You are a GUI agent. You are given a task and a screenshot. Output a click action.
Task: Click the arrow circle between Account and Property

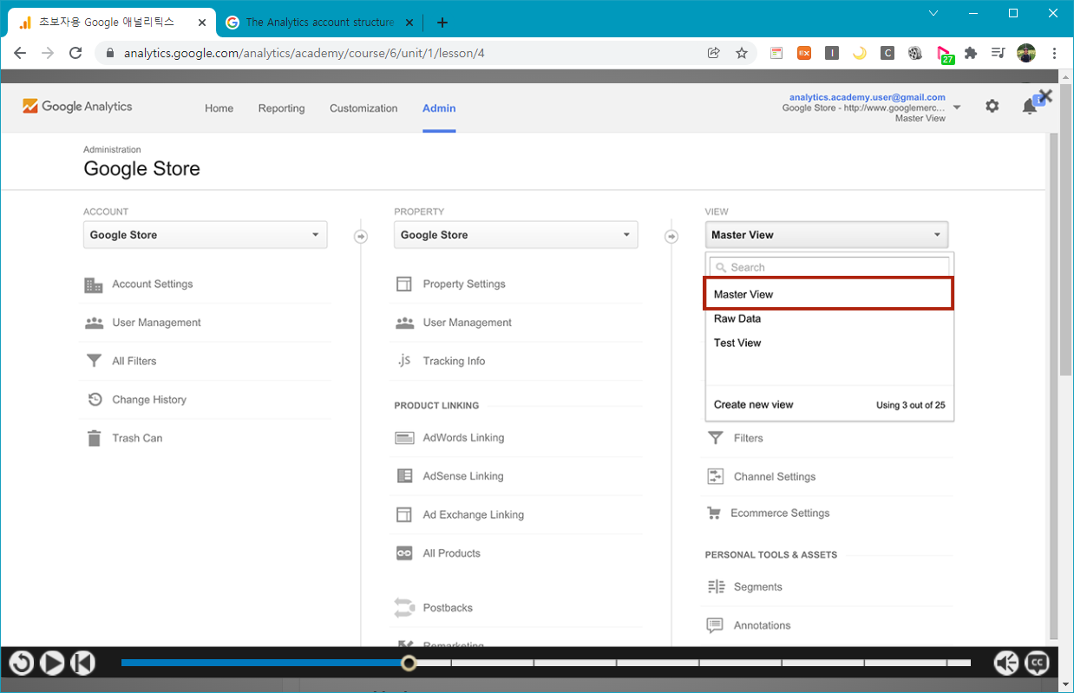361,236
